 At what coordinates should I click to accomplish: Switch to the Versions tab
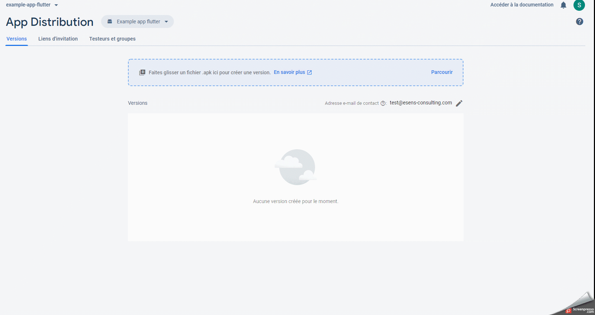pyautogui.click(x=16, y=39)
